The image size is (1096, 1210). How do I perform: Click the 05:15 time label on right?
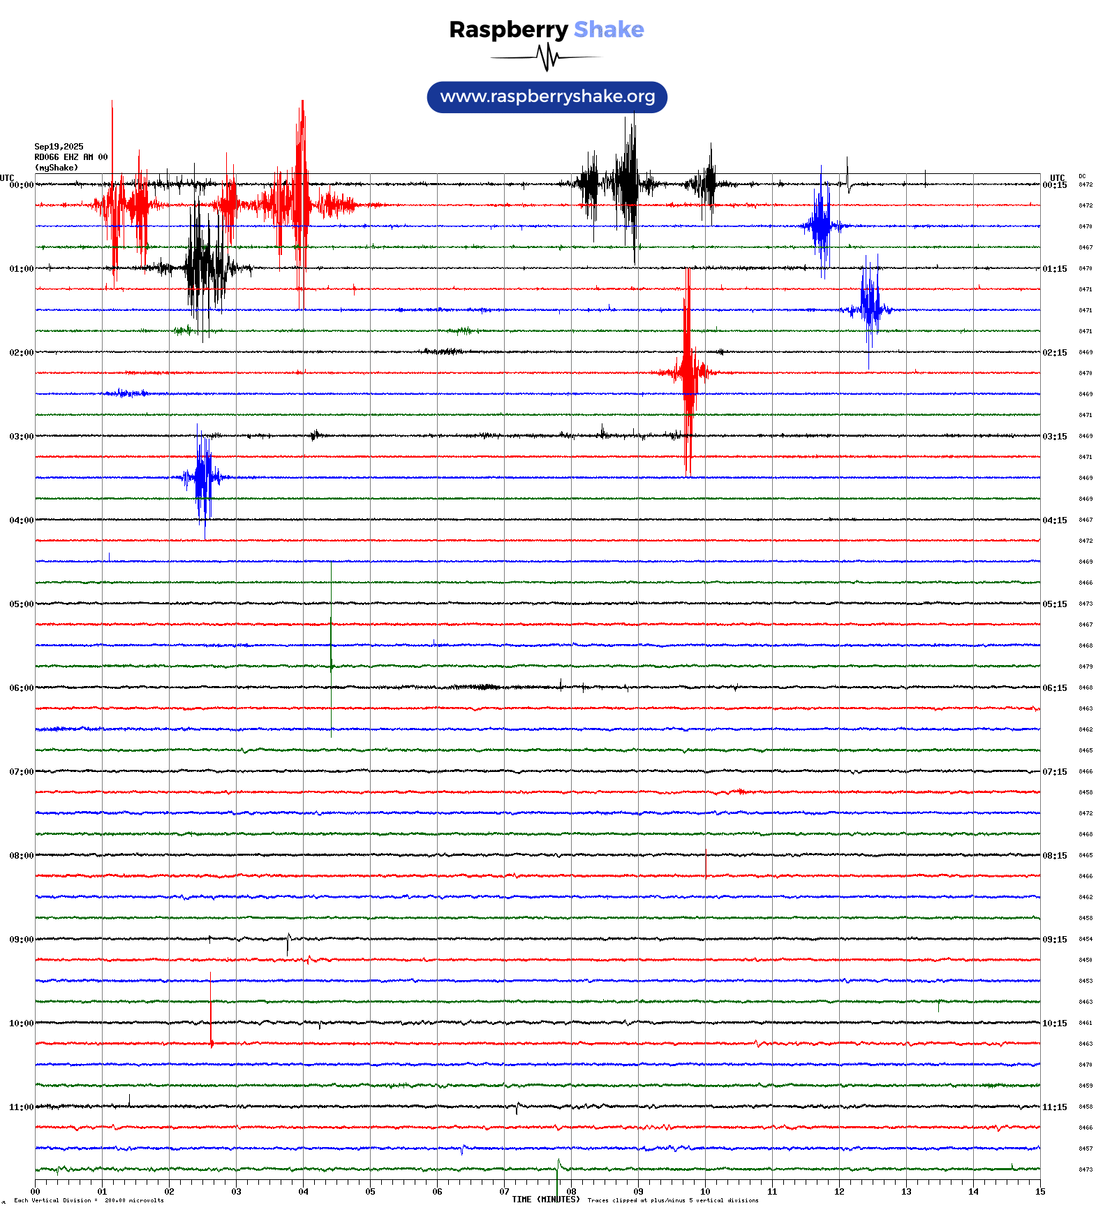pyautogui.click(x=1054, y=604)
